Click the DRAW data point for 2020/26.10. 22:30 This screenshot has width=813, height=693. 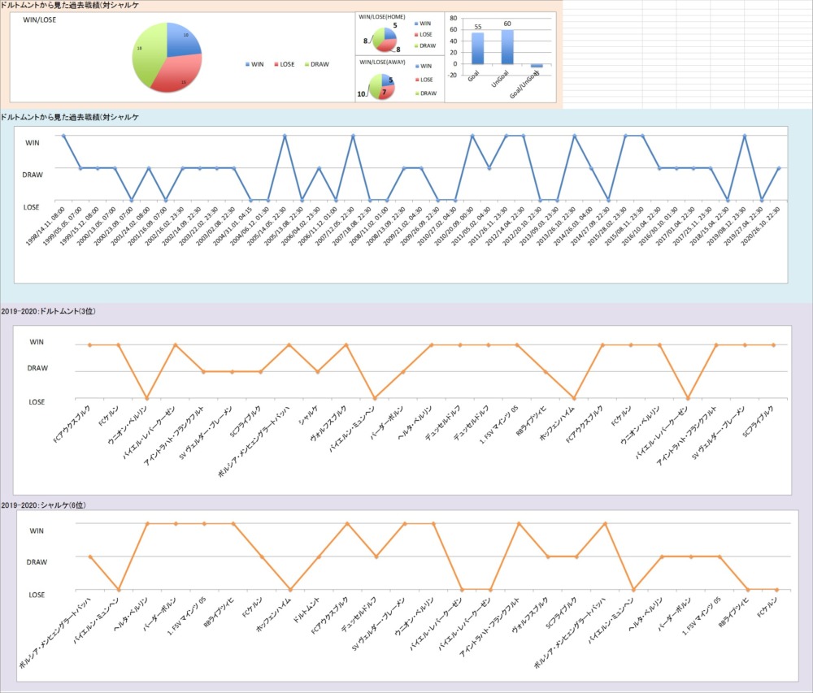779,168
